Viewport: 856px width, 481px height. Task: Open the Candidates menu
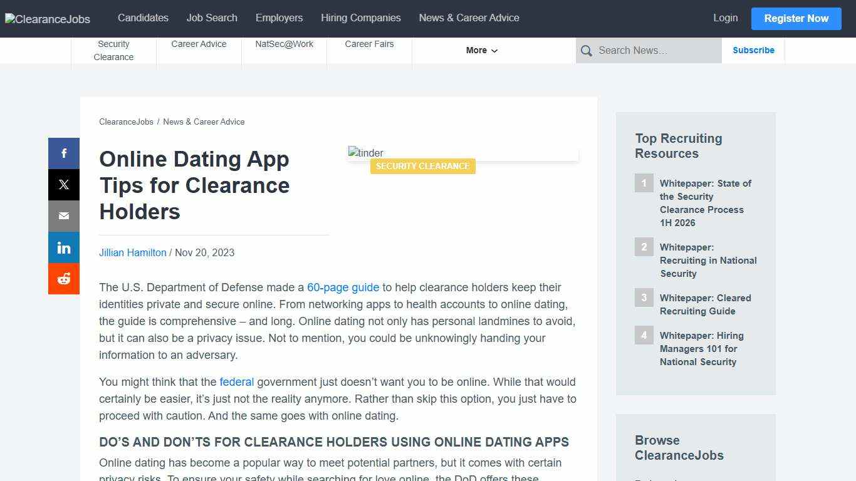click(143, 18)
